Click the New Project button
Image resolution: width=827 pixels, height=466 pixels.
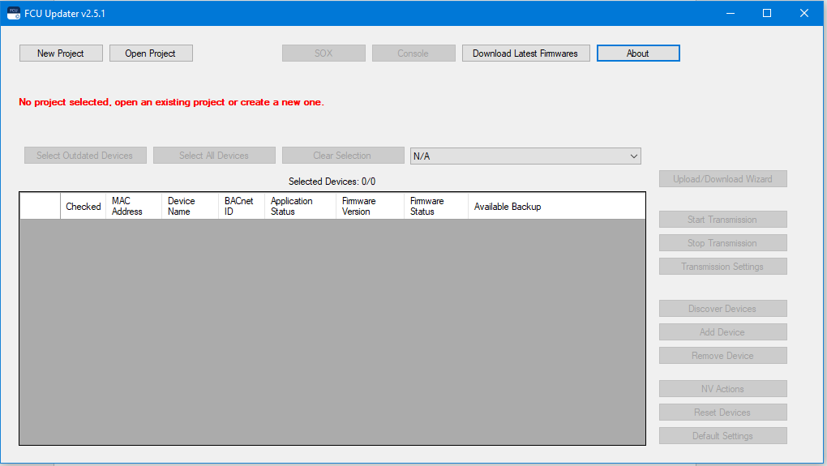coord(61,53)
